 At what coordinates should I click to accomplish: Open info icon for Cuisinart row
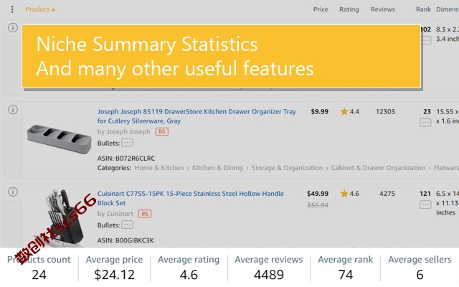click(13, 192)
